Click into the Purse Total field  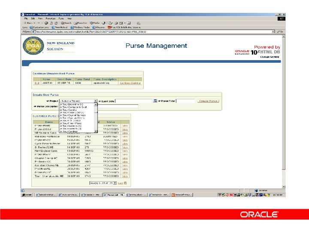coord(186,101)
